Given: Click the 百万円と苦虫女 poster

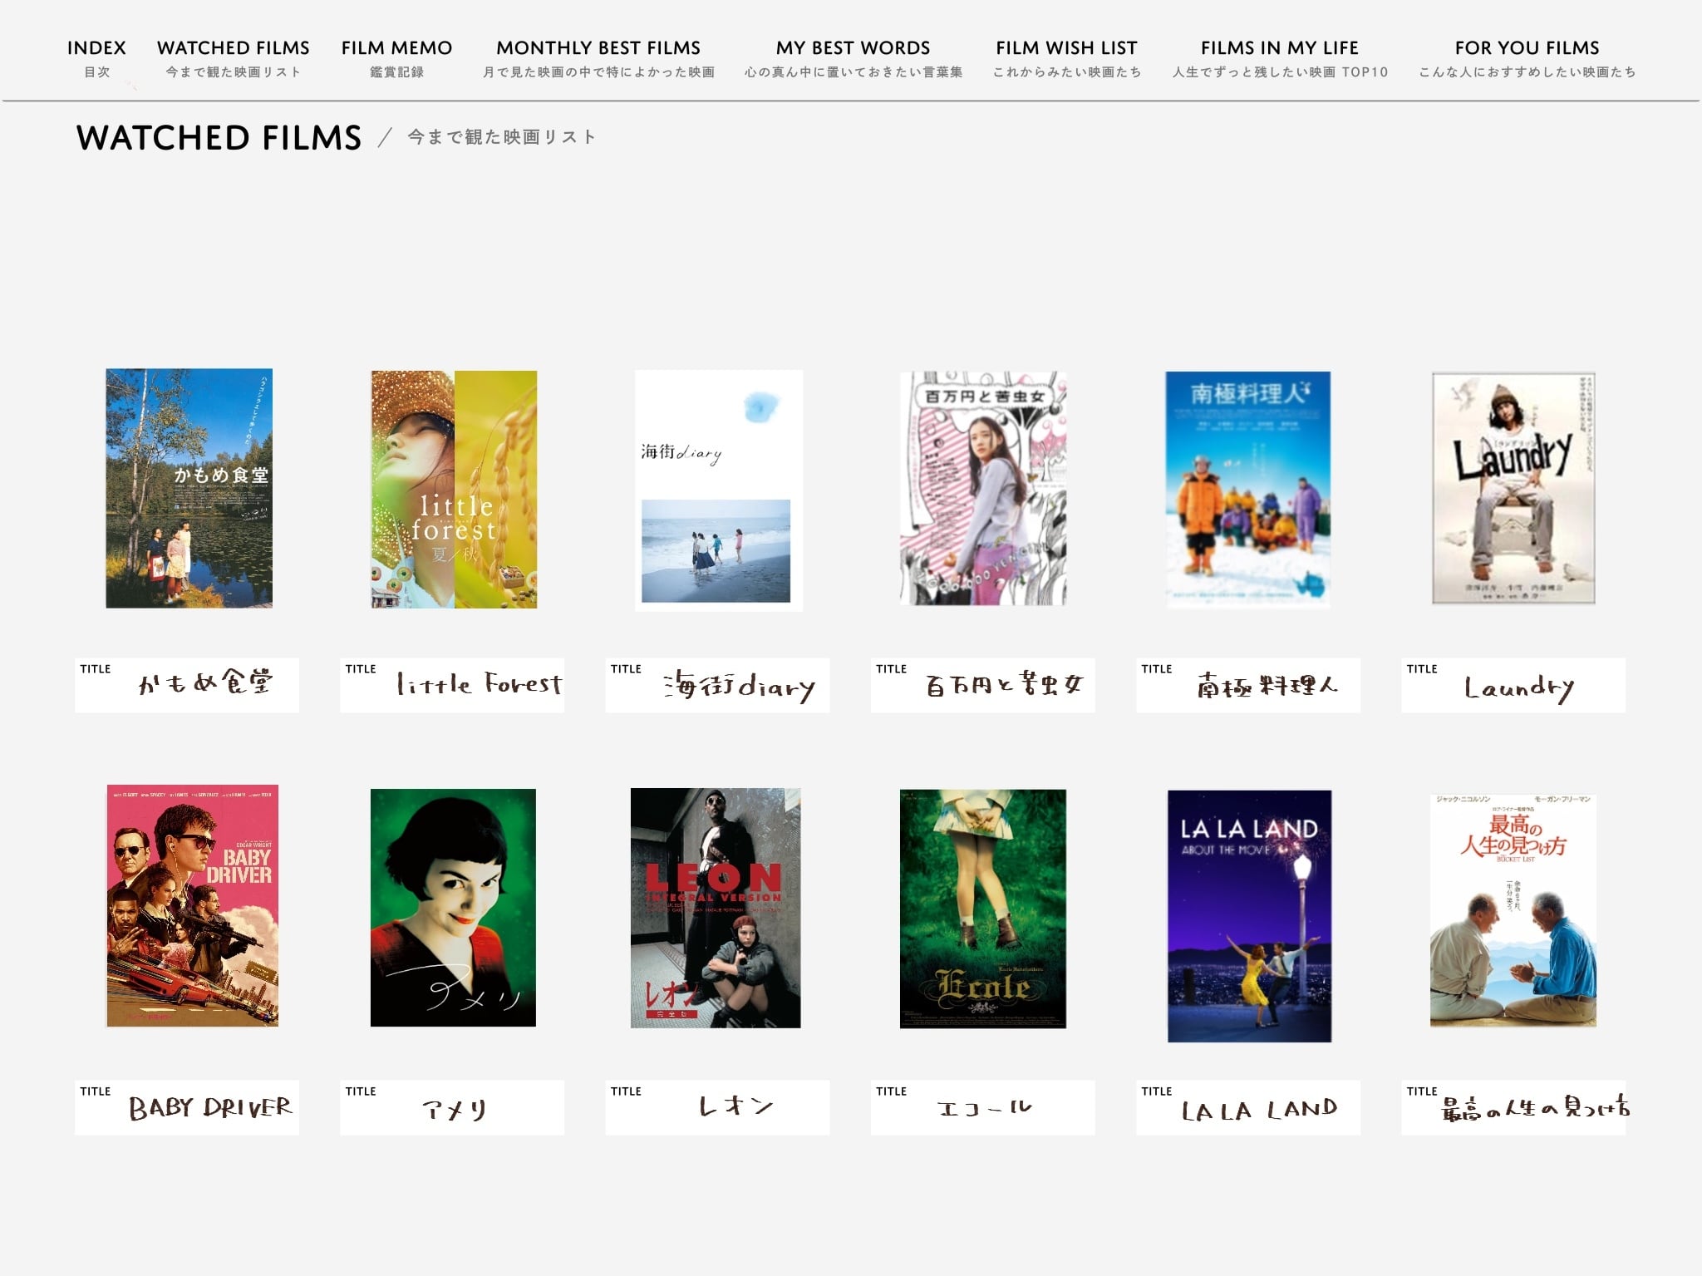Looking at the screenshot, I should (x=983, y=489).
